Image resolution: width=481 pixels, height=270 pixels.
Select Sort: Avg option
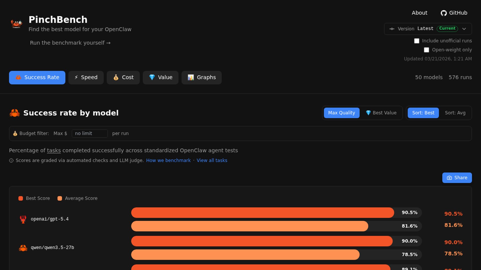click(455, 113)
